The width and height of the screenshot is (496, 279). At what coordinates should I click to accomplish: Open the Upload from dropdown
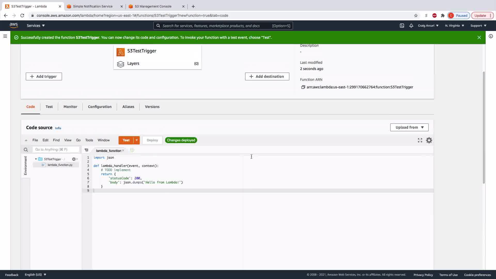point(409,127)
